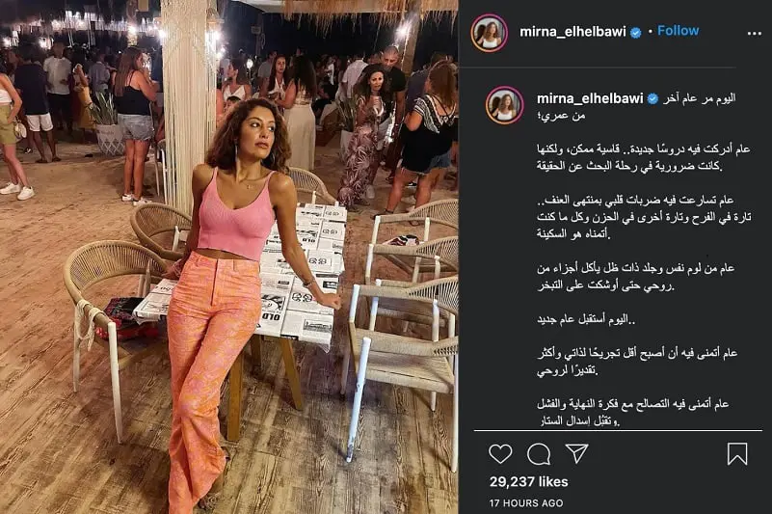
Task: Click the verified badge next to the caption username
Action: pos(652,99)
